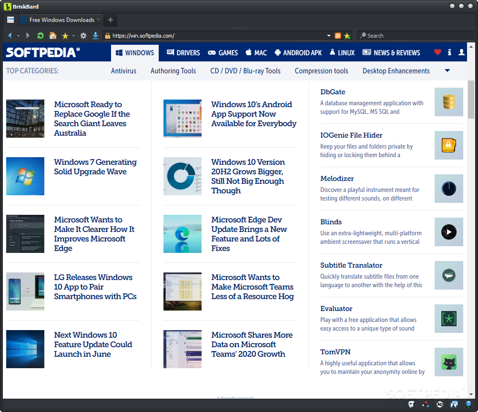
Task: Select the WINDOWS section tab
Action: (135, 53)
